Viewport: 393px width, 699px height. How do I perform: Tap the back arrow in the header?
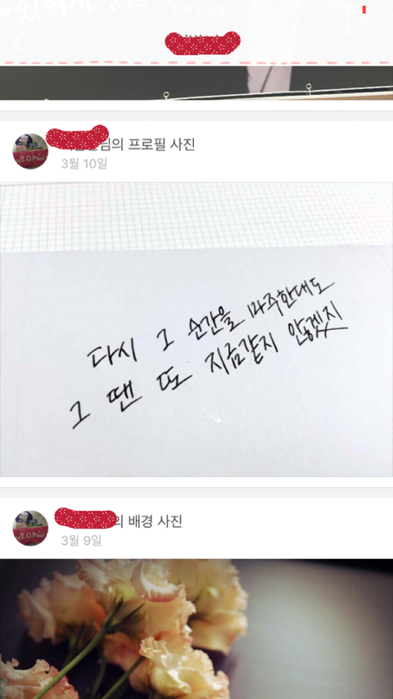point(20,43)
